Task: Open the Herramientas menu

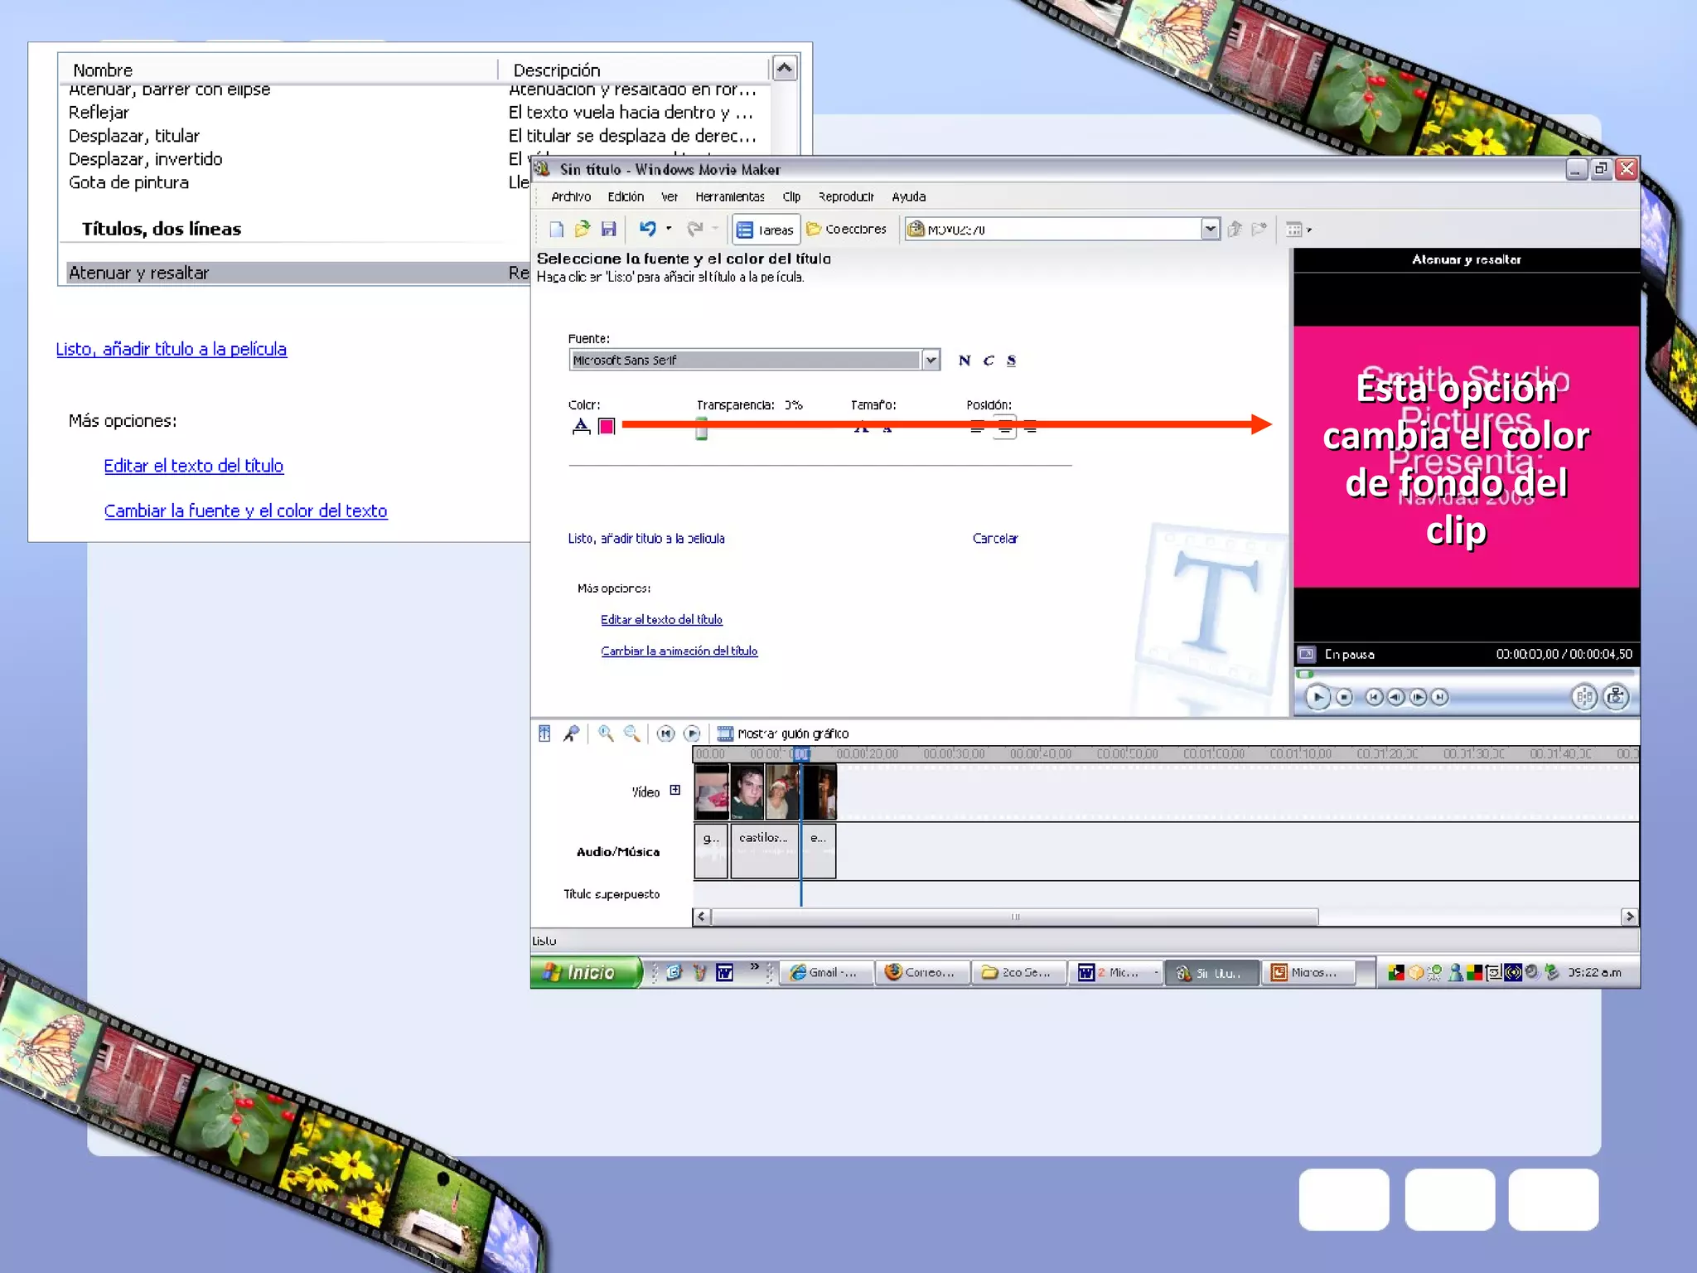Action: (729, 197)
